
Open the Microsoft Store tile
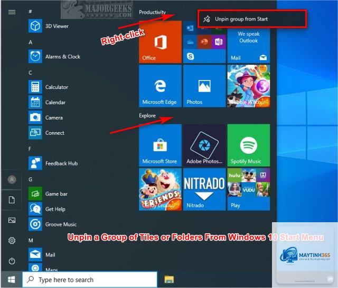(160, 145)
